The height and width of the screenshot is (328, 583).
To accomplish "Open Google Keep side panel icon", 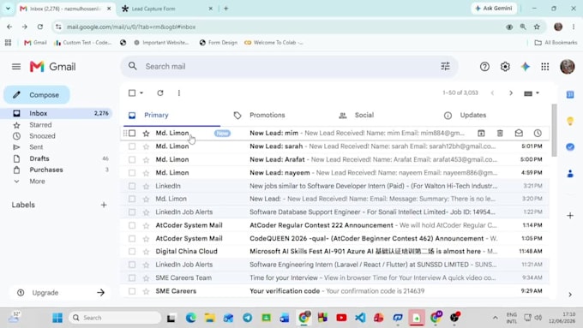I will (570, 121).
